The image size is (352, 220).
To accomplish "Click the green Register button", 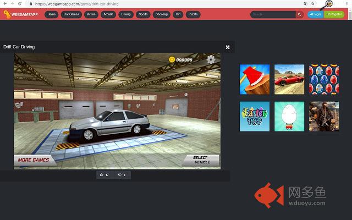I will 334,14.
